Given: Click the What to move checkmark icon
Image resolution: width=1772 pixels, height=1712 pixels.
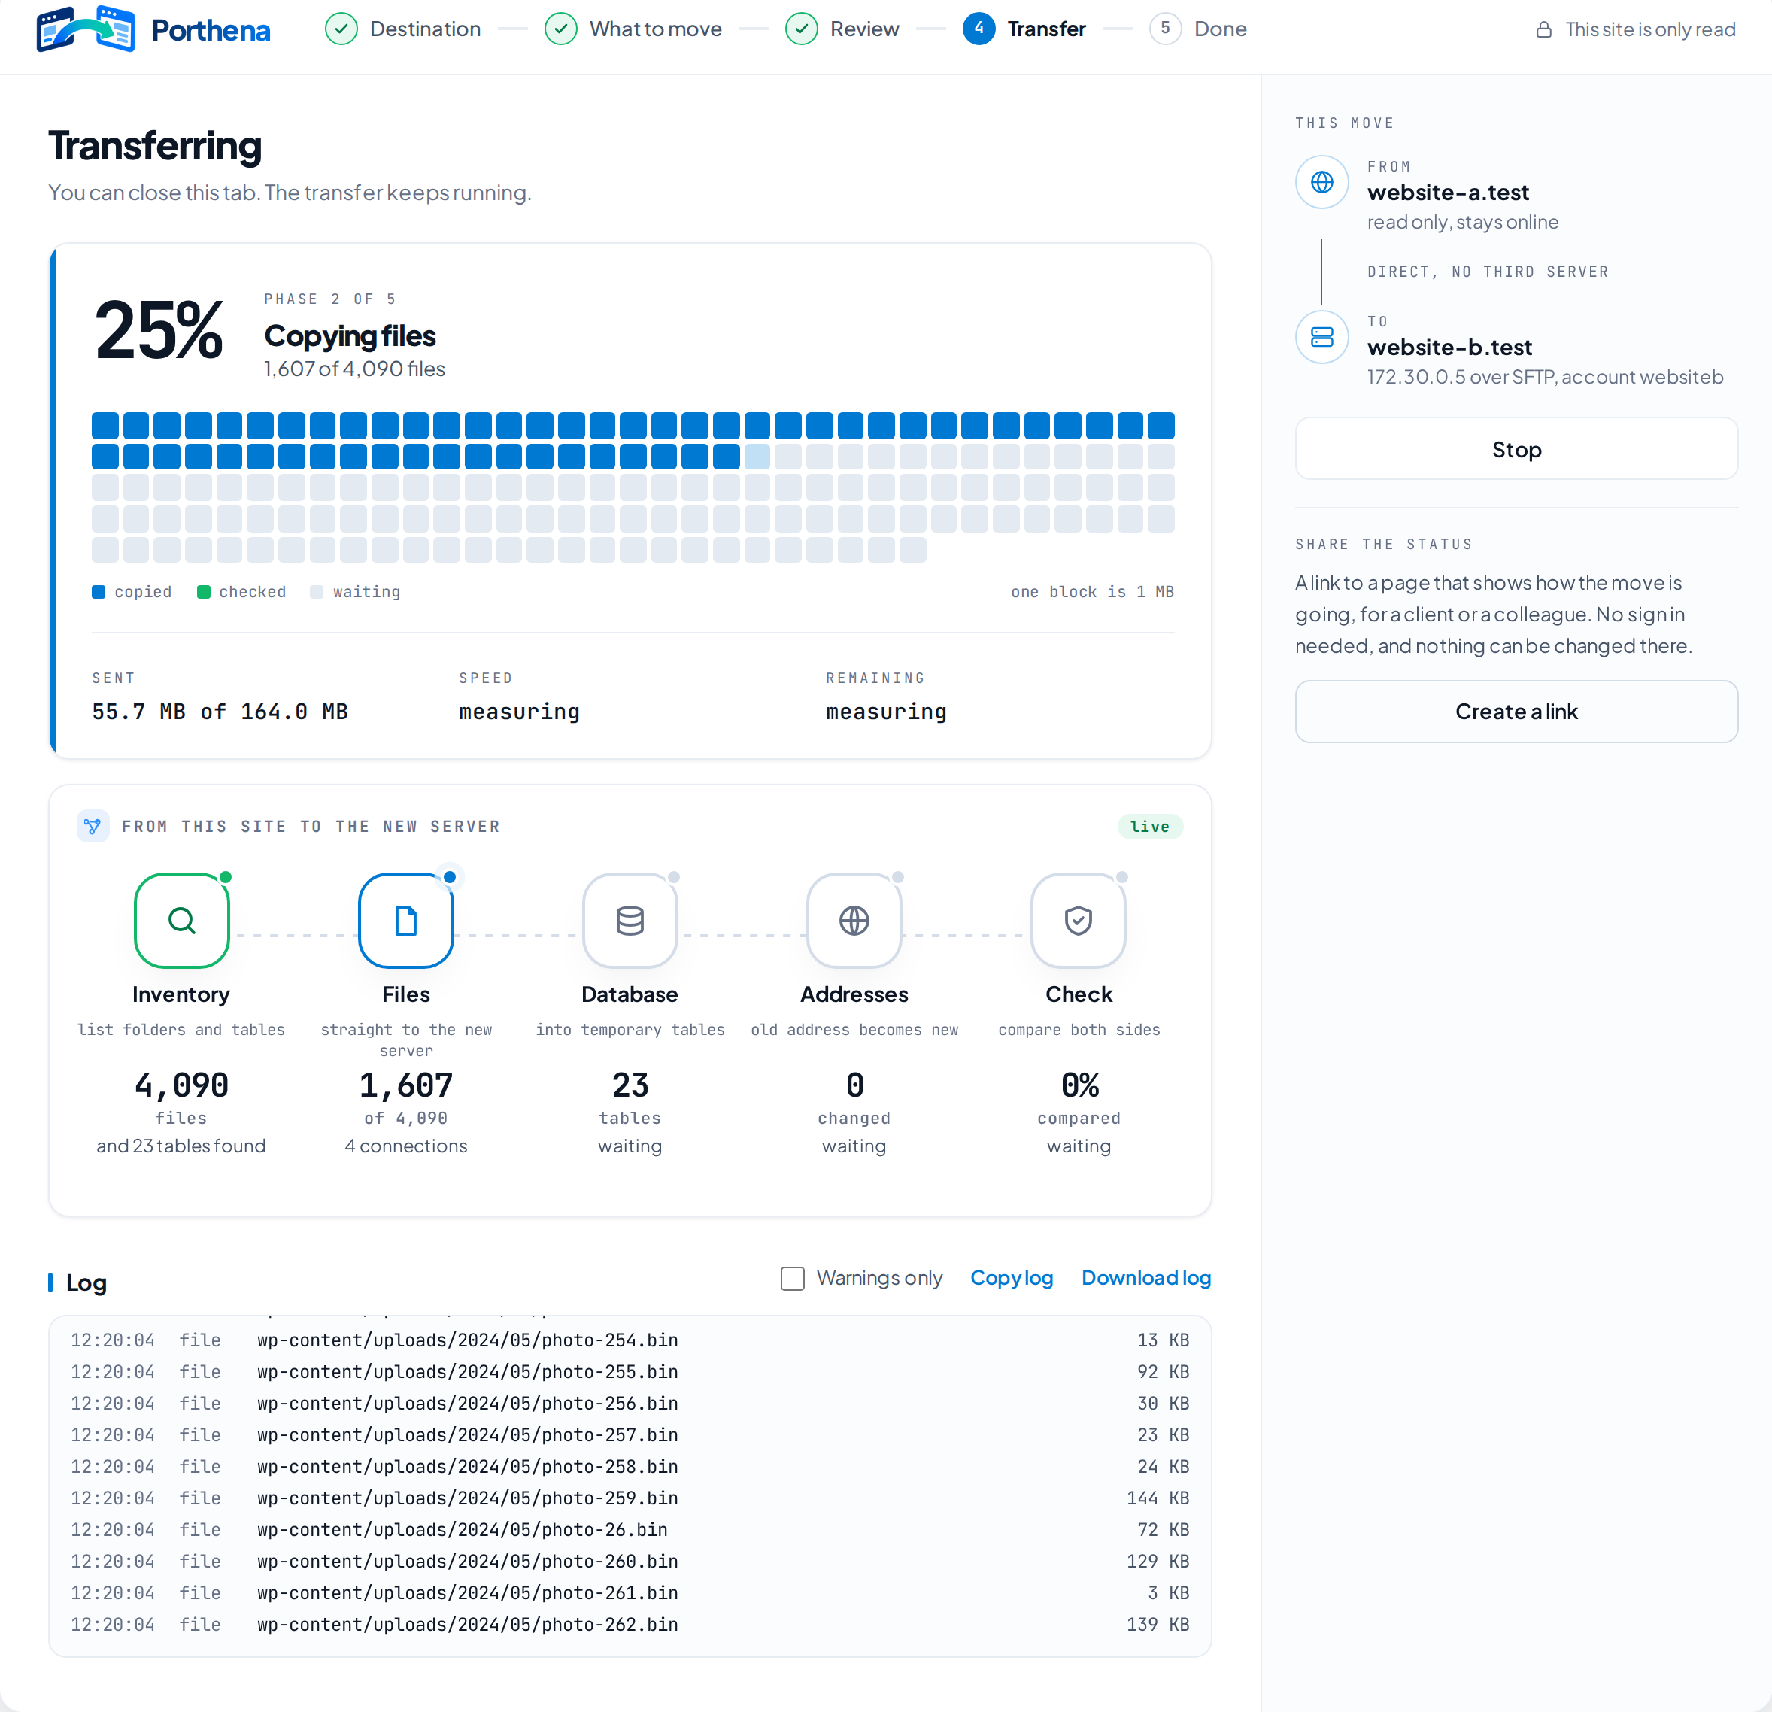Looking at the screenshot, I should coord(560,29).
